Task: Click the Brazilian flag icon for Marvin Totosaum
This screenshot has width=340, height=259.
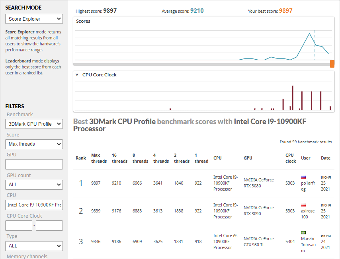Action: [303, 233]
